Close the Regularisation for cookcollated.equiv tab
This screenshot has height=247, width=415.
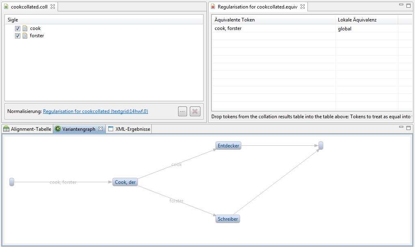(x=303, y=7)
